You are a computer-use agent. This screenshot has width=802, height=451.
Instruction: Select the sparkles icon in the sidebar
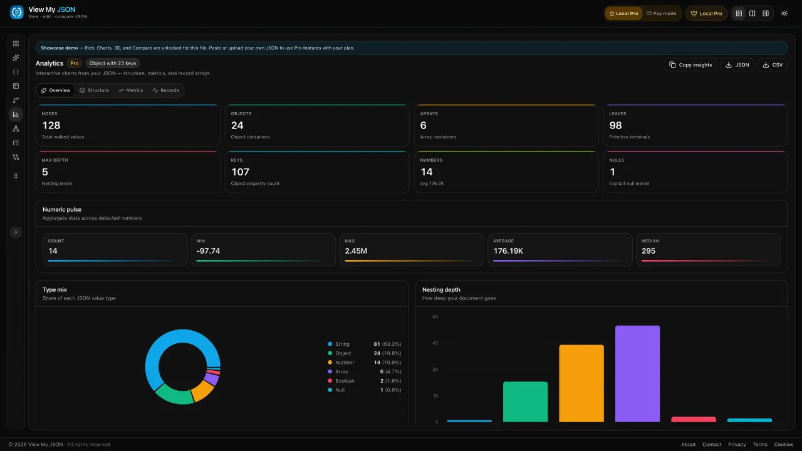pos(16,58)
